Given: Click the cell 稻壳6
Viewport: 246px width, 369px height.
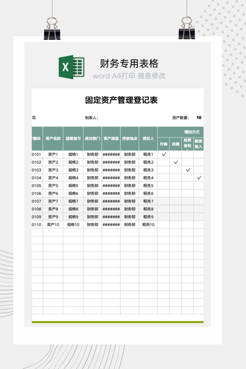Looking at the screenshot, I should [148, 193].
